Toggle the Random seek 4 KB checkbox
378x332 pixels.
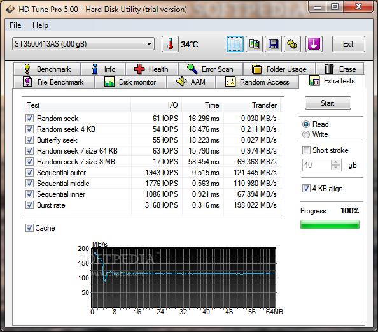click(29, 129)
